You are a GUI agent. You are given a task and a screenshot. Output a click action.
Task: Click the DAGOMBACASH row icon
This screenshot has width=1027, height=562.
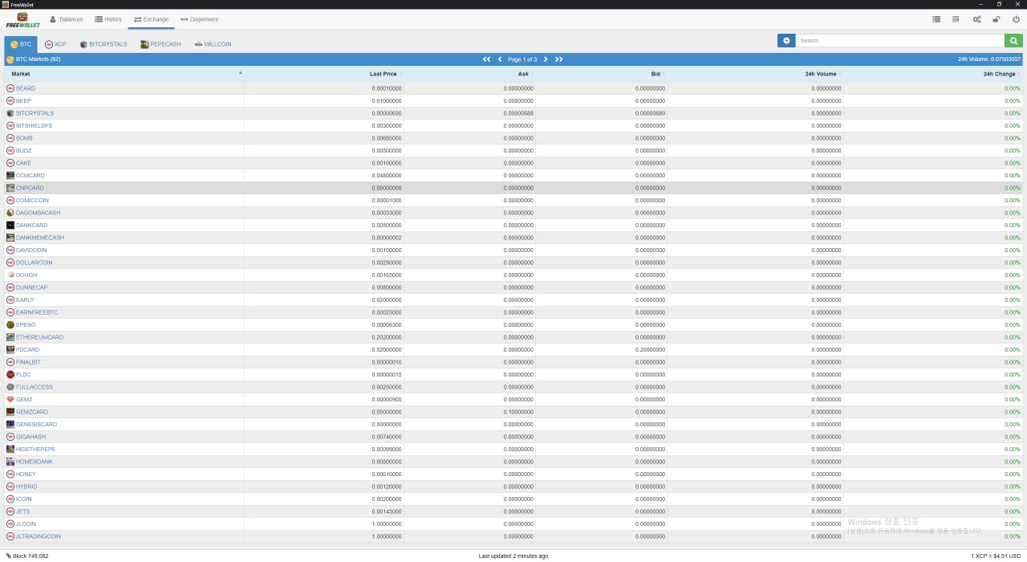[x=10, y=213]
